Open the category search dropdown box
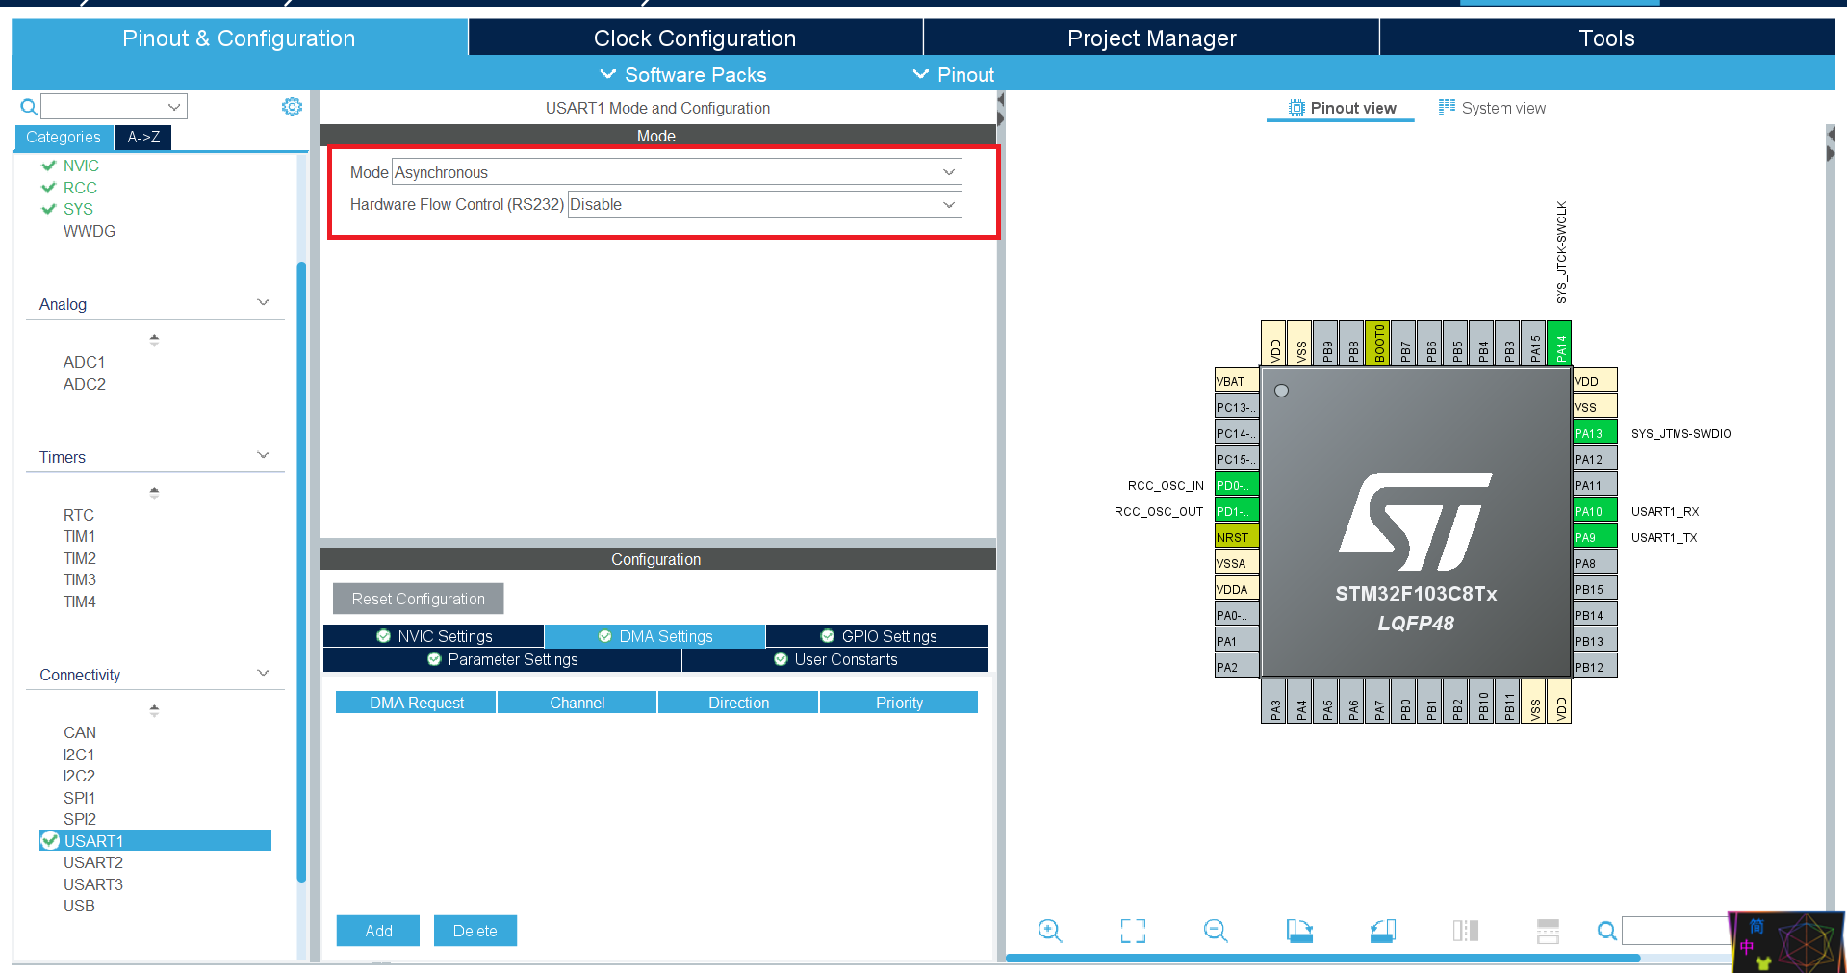 pos(114,107)
